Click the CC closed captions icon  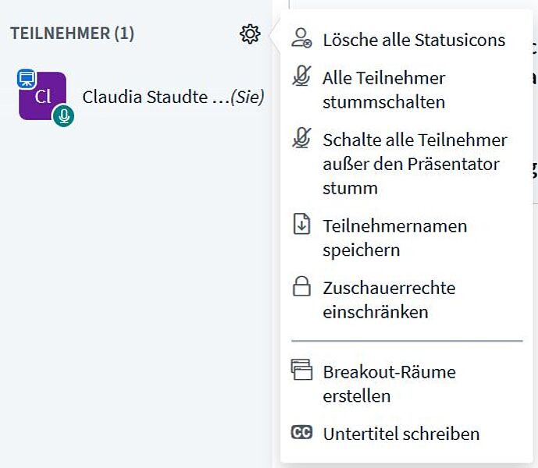(x=301, y=432)
